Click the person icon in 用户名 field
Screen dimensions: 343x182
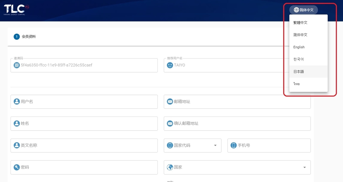tap(17, 101)
